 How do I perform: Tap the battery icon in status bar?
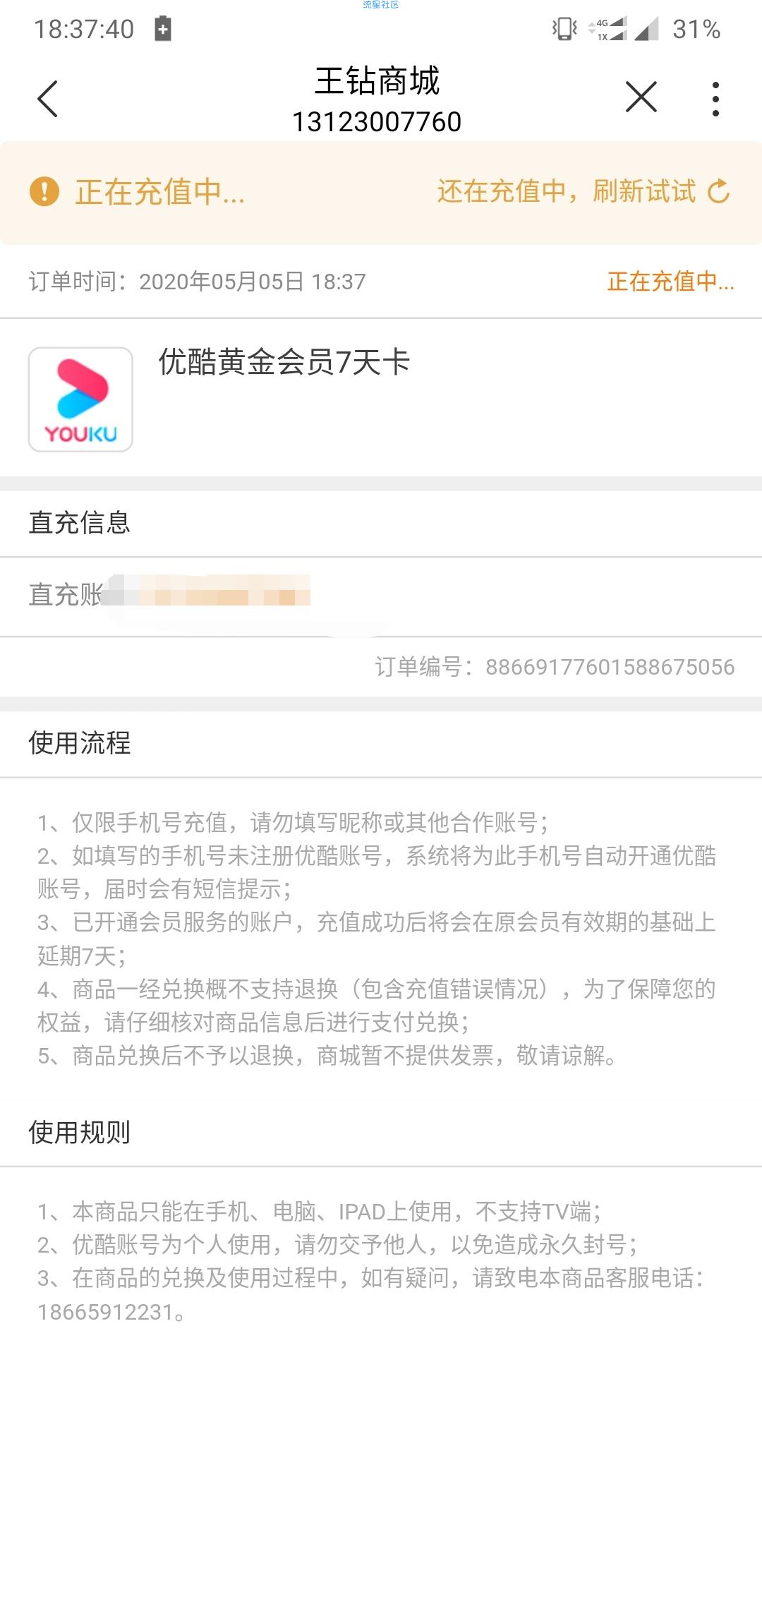(163, 29)
